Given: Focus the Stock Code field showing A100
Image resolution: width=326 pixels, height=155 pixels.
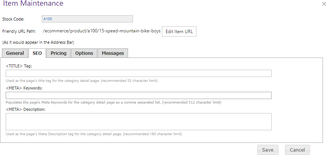Looking at the screenshot, I should coord(87,19).
